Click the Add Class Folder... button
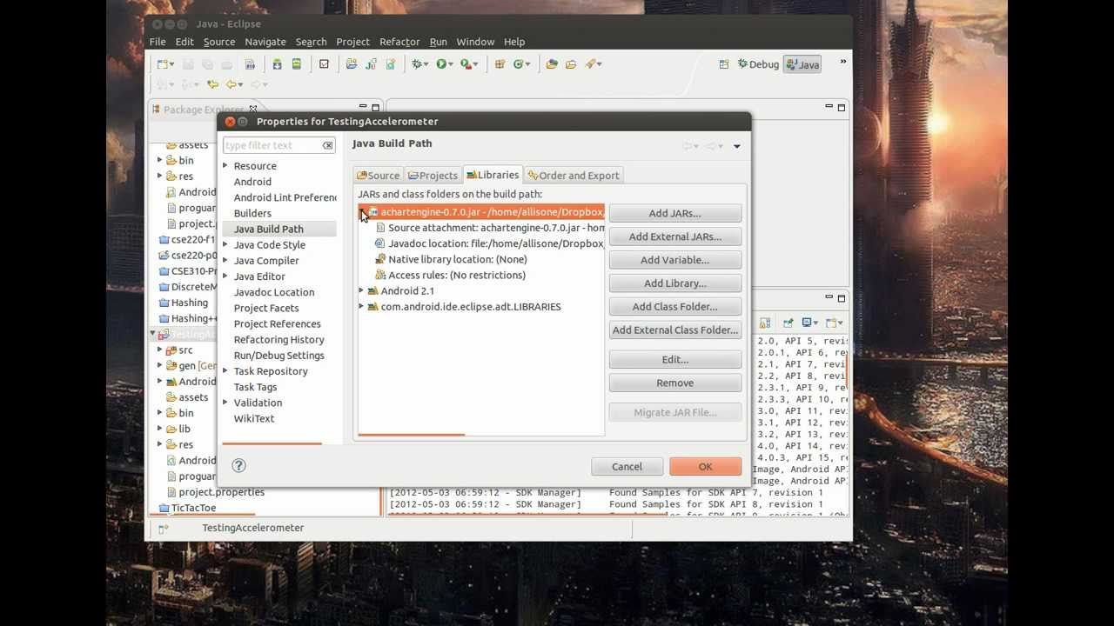 pos(674,307)
